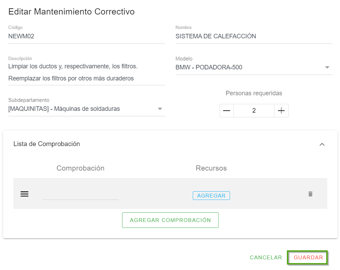Viewport: 340px width, 270px height.
Task: Collapse the Lista de Comprobación panel chevron
Action: (x=322, y=144)
